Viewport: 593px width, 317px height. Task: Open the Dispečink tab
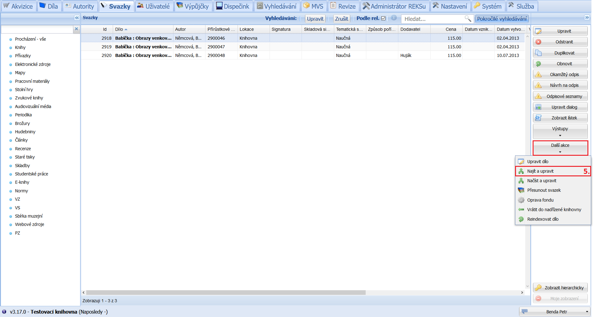pos(233,6)
